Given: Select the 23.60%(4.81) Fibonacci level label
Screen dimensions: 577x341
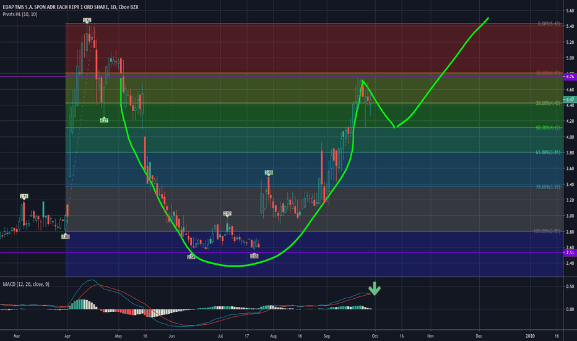Looking at the screenshot, I should (548, 73).
